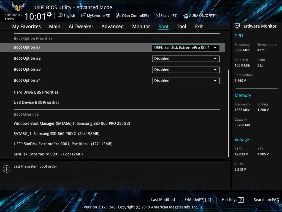Click the Search(F9) question mark icon

click(157, 15)
